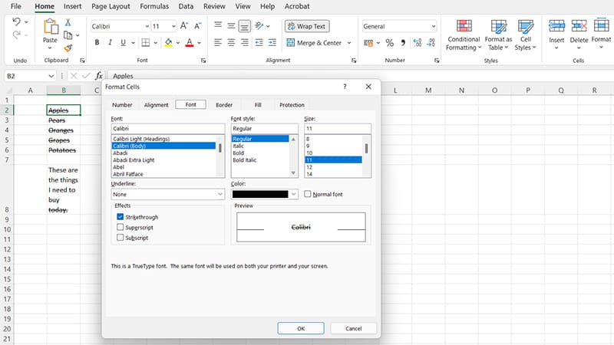Switch to the Fill tab

258,105
